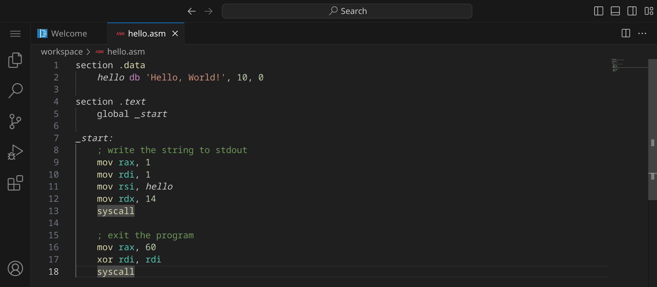Open the Run and Debug view
This screenshot has width=657, height=287.
pyautogui.click(x=15, y=152)
